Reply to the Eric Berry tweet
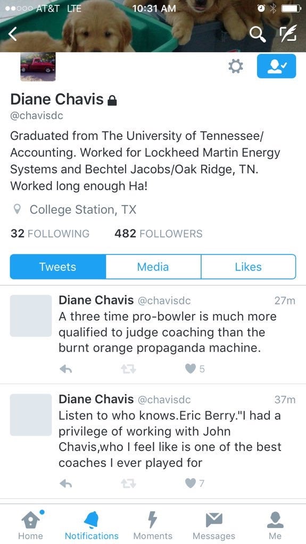This screenshot has height=544, width=306. point(65,483)
